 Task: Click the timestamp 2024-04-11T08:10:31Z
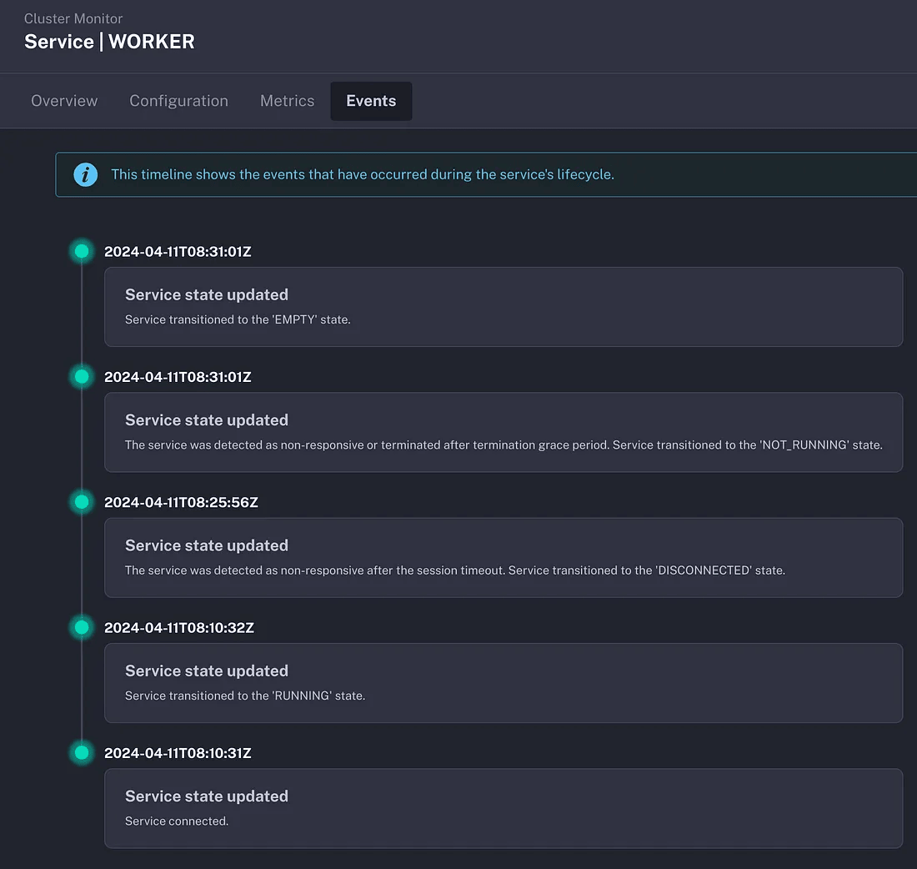[178, 752]
